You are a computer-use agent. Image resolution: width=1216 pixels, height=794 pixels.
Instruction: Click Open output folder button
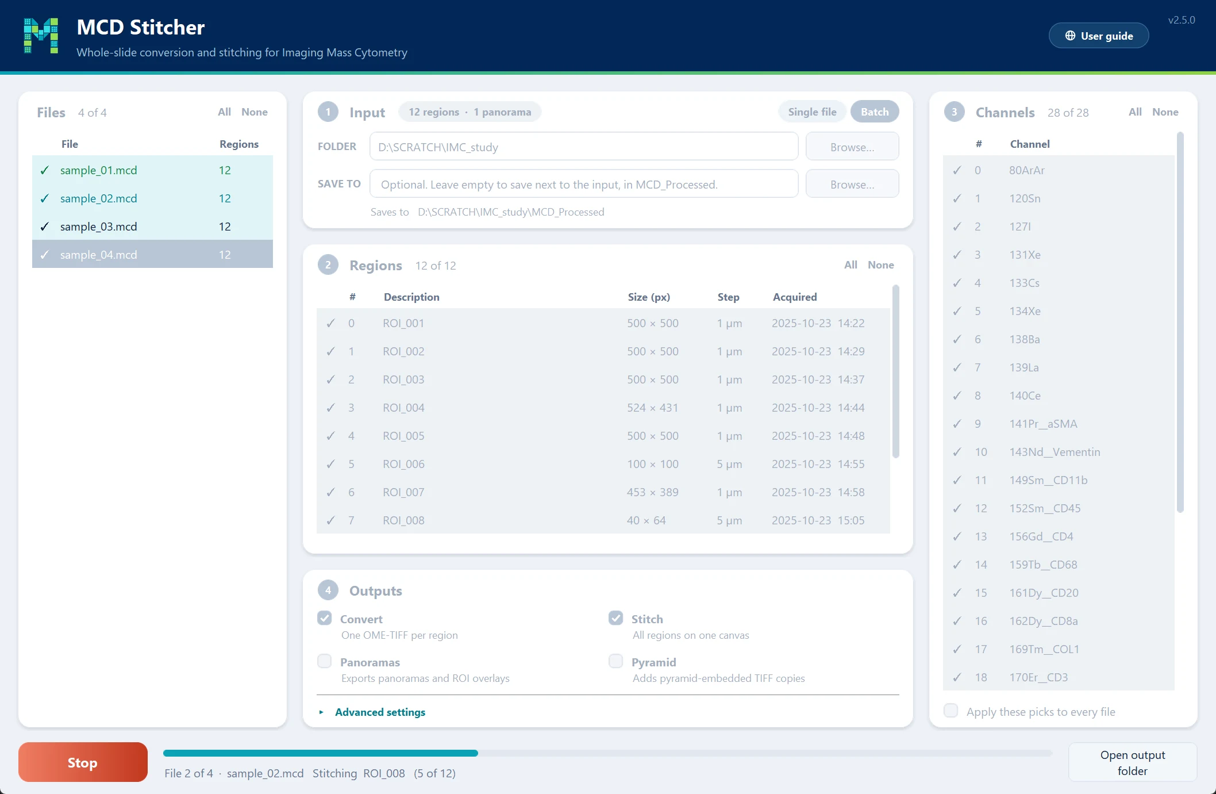[1132, 762]
